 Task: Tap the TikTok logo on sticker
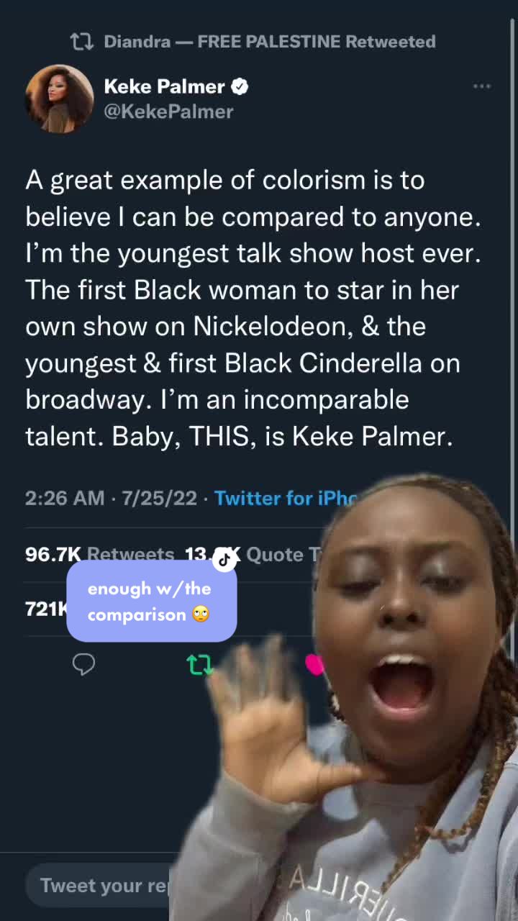coord(224,558)
